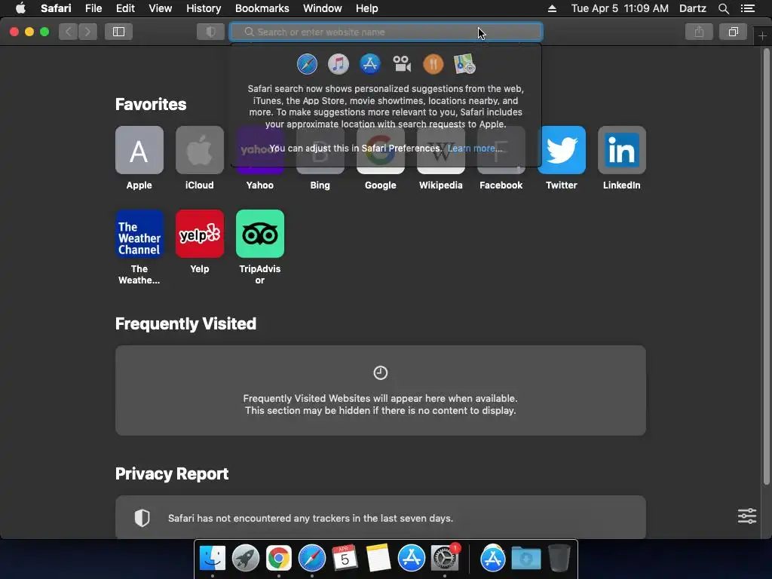Open the View menu
Viewport: 772px width, 579px height.
161,8
